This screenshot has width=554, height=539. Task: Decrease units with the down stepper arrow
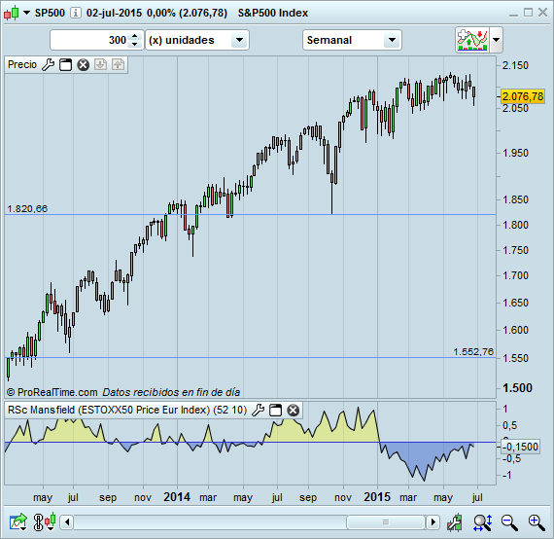pos(135,44)
